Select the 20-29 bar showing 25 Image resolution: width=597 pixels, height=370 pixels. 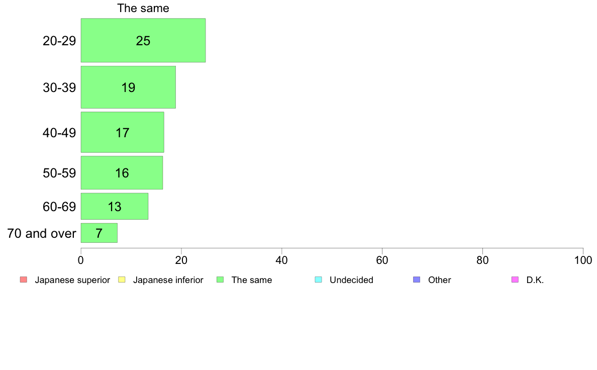pos(143,40)
